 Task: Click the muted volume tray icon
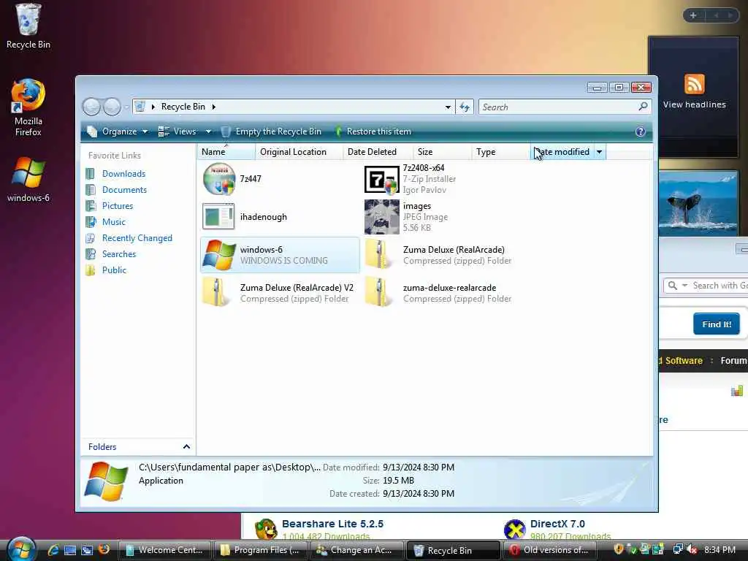coord(692,549)
